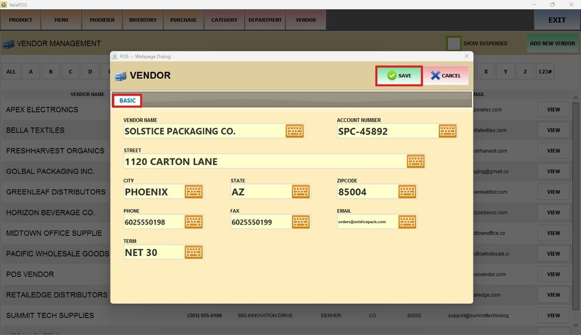
Task: Click the document icon in dialog title bar
Action: point(115,56)
